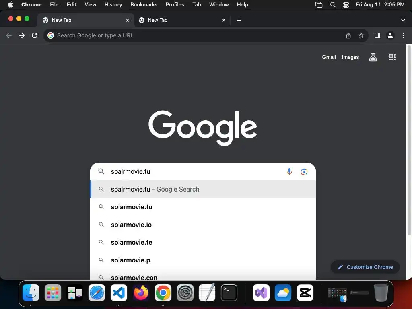Launch Firefox from the dock

(x=141, y=293)
